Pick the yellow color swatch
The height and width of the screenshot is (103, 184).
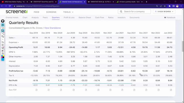(x=3, y=56)
